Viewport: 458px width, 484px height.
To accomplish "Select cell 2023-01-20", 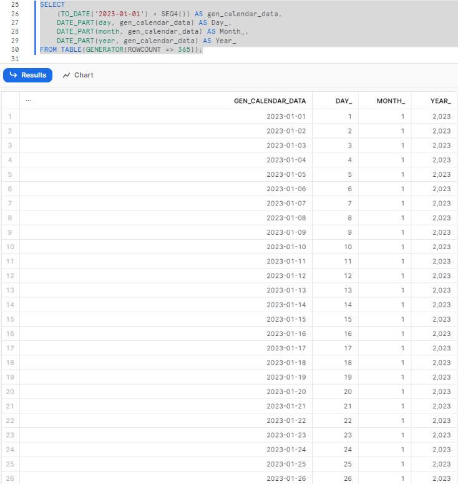I will (x=166, y=392).
